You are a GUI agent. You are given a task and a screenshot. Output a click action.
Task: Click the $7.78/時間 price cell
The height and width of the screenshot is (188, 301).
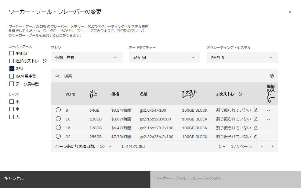[121, 137]
